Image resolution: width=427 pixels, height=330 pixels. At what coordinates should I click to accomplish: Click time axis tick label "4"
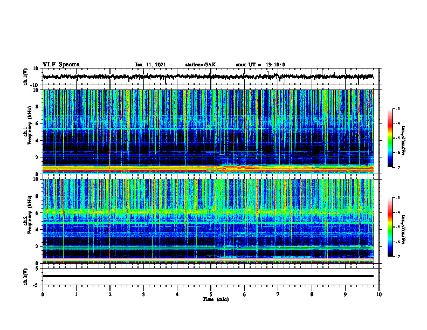(177, 294)
